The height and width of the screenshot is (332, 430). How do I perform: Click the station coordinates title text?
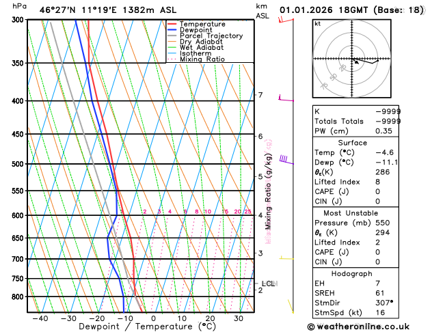click(96, 10)
